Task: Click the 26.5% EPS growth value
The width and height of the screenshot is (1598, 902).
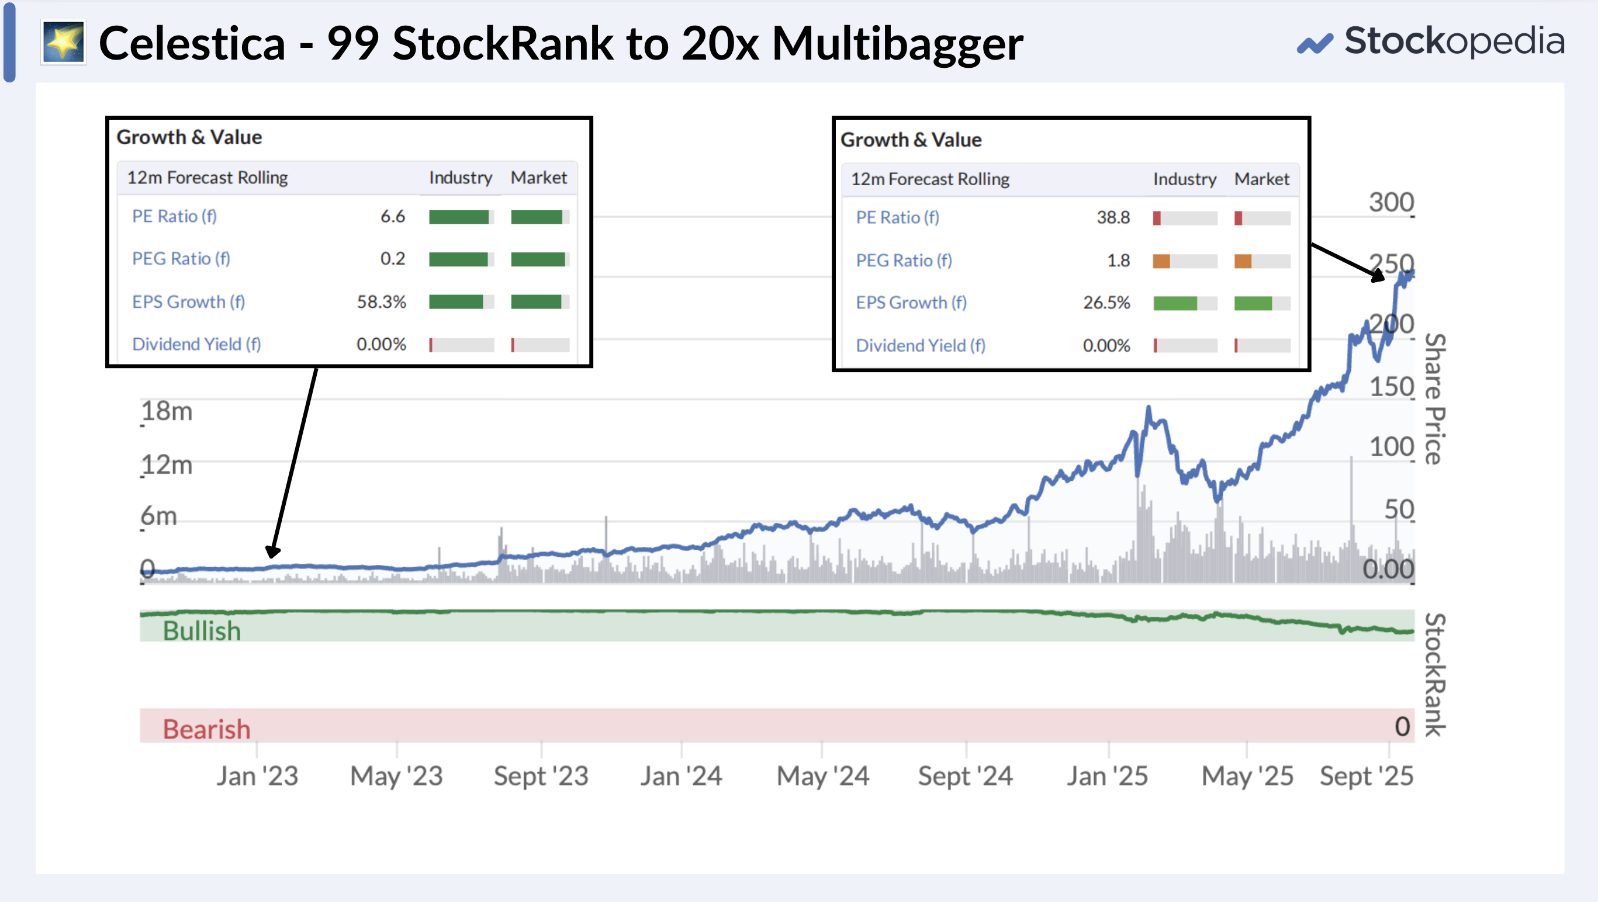Action: [x=1106, y=303]
